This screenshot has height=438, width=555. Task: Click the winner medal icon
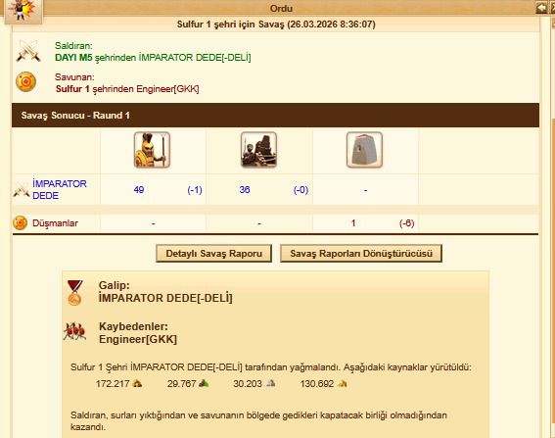tap(74, 293)
